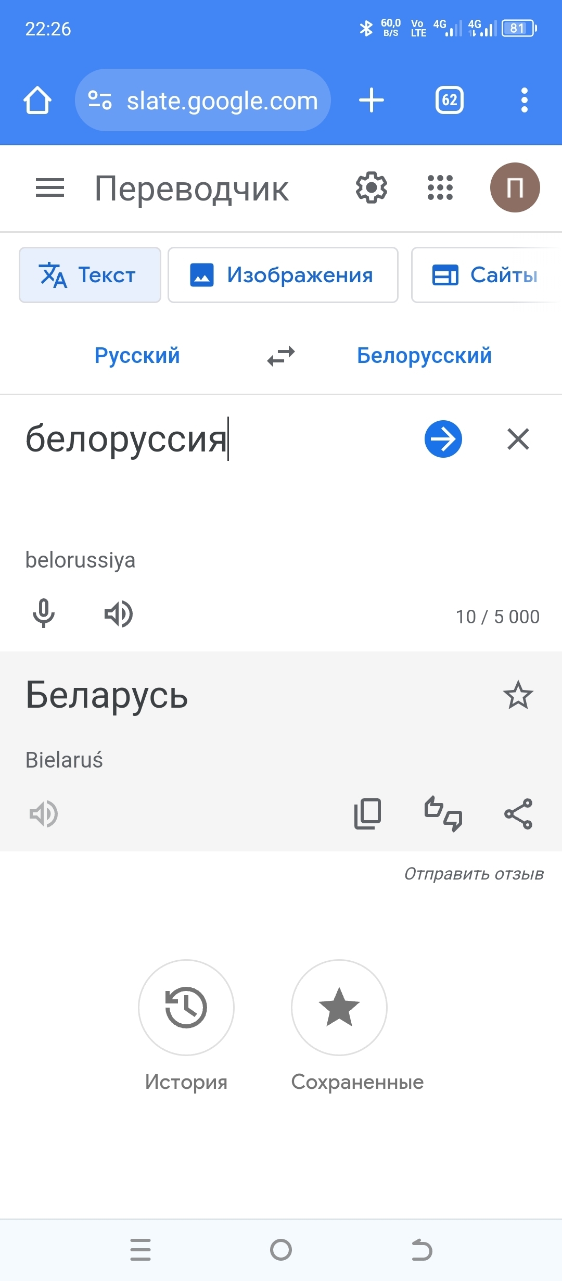Start voice input with microphone

[x=44, y=613]
